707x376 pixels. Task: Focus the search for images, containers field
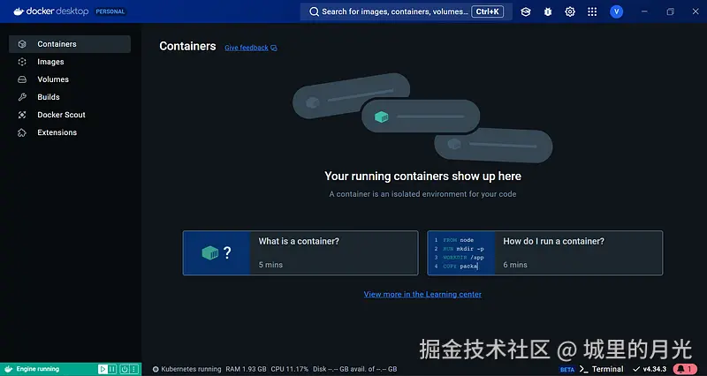(407, 11)
